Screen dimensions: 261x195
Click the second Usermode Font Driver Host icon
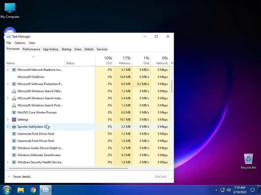point(14,141)
